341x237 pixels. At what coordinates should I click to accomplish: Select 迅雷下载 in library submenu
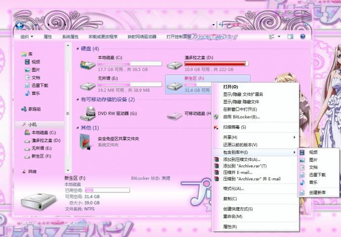[x=318, y=175]
